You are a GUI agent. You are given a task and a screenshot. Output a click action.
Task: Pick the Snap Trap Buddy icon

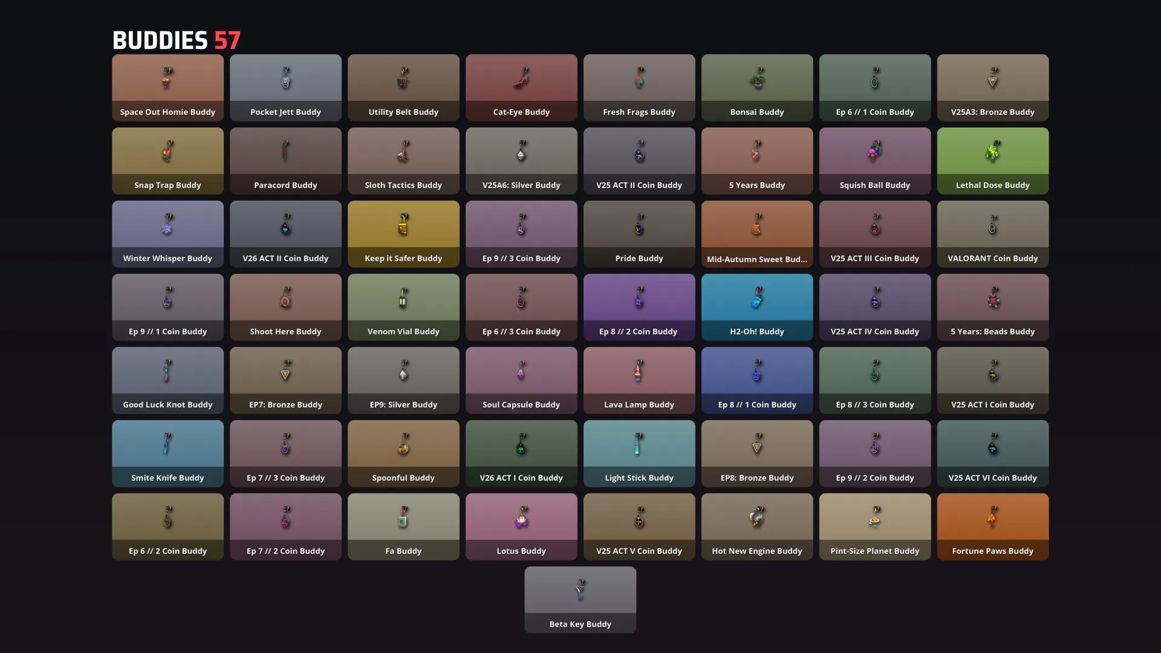click(x=167, y=151)
